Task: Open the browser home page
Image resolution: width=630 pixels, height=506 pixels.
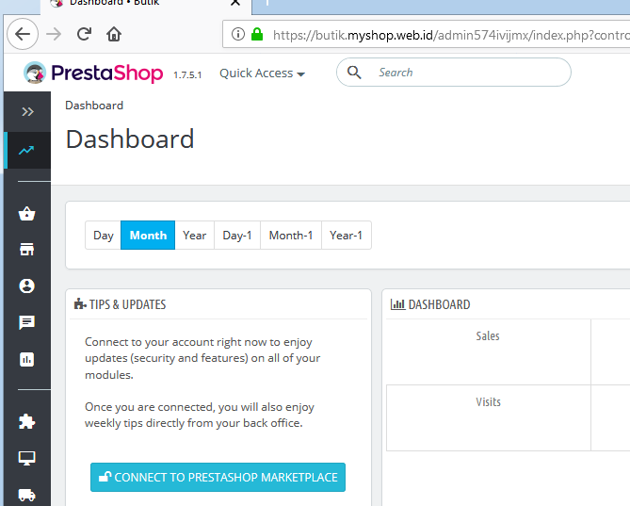Action: (x=114, y=34)
